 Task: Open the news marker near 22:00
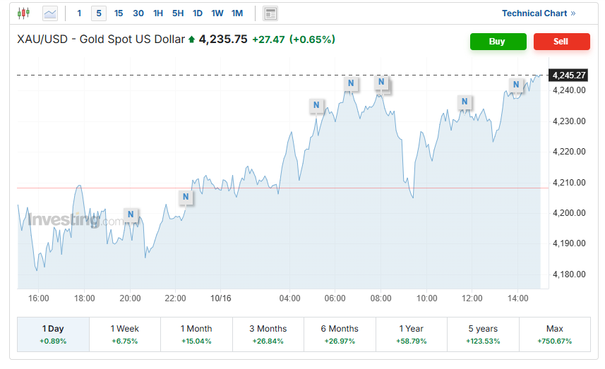click(x=186, y=197)
